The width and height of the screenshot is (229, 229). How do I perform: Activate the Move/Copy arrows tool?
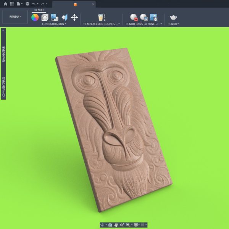coord(74,18)
